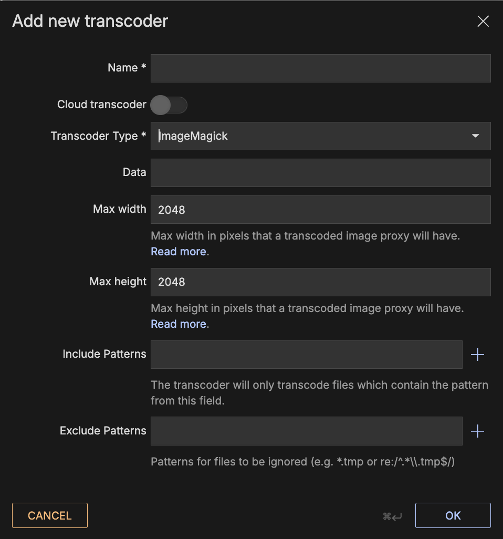This screenshot has height=539, width=503.
Task: Click the Cloud transcoder label
Action: tap(101, 105)
